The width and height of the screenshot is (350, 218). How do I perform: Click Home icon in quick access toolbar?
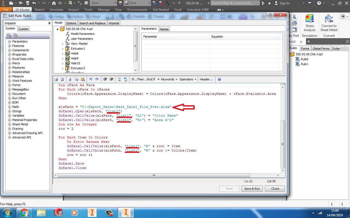coord(54,3)
